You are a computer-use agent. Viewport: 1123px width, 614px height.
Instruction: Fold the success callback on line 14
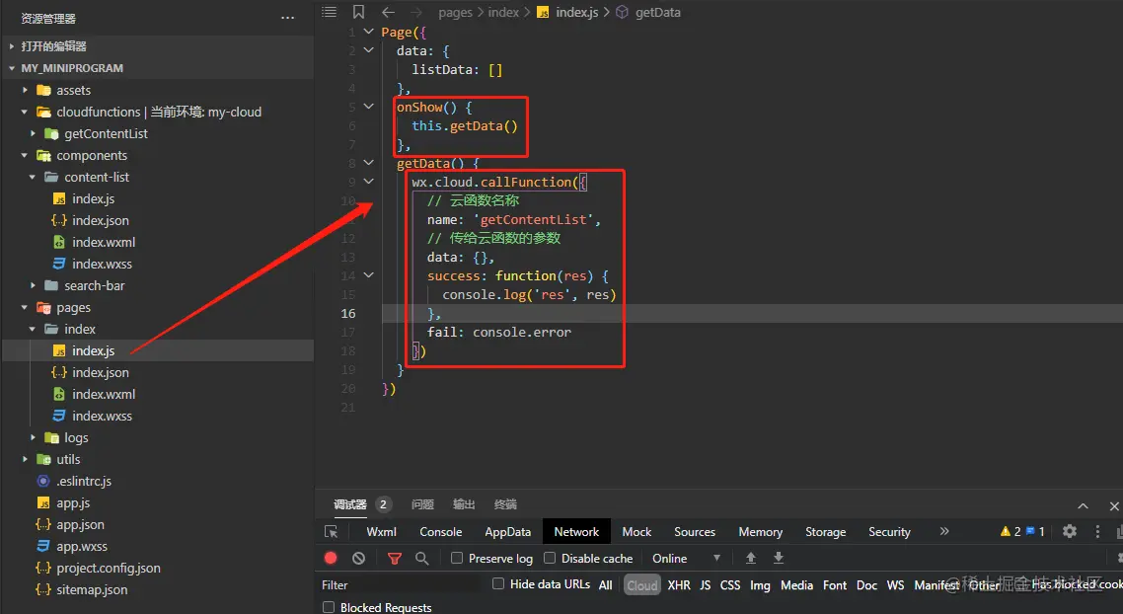click(369, 275)
